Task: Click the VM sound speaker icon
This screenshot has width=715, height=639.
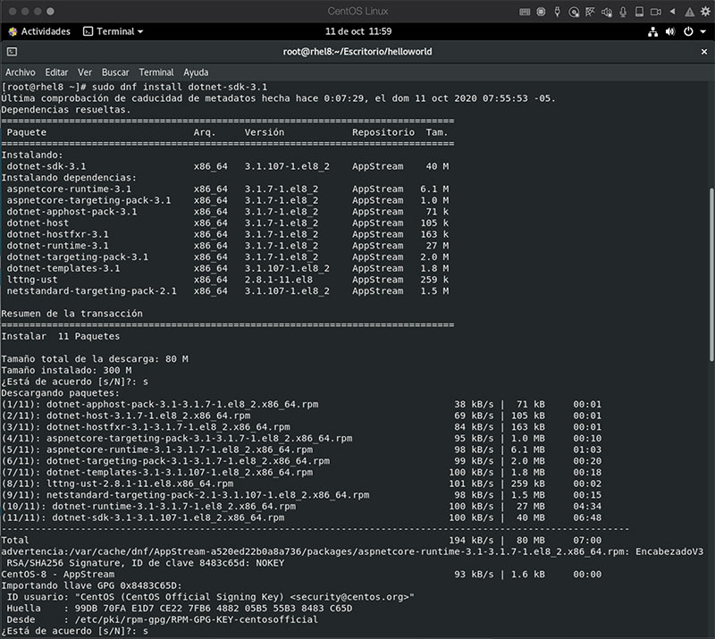Action: (607, 13)
